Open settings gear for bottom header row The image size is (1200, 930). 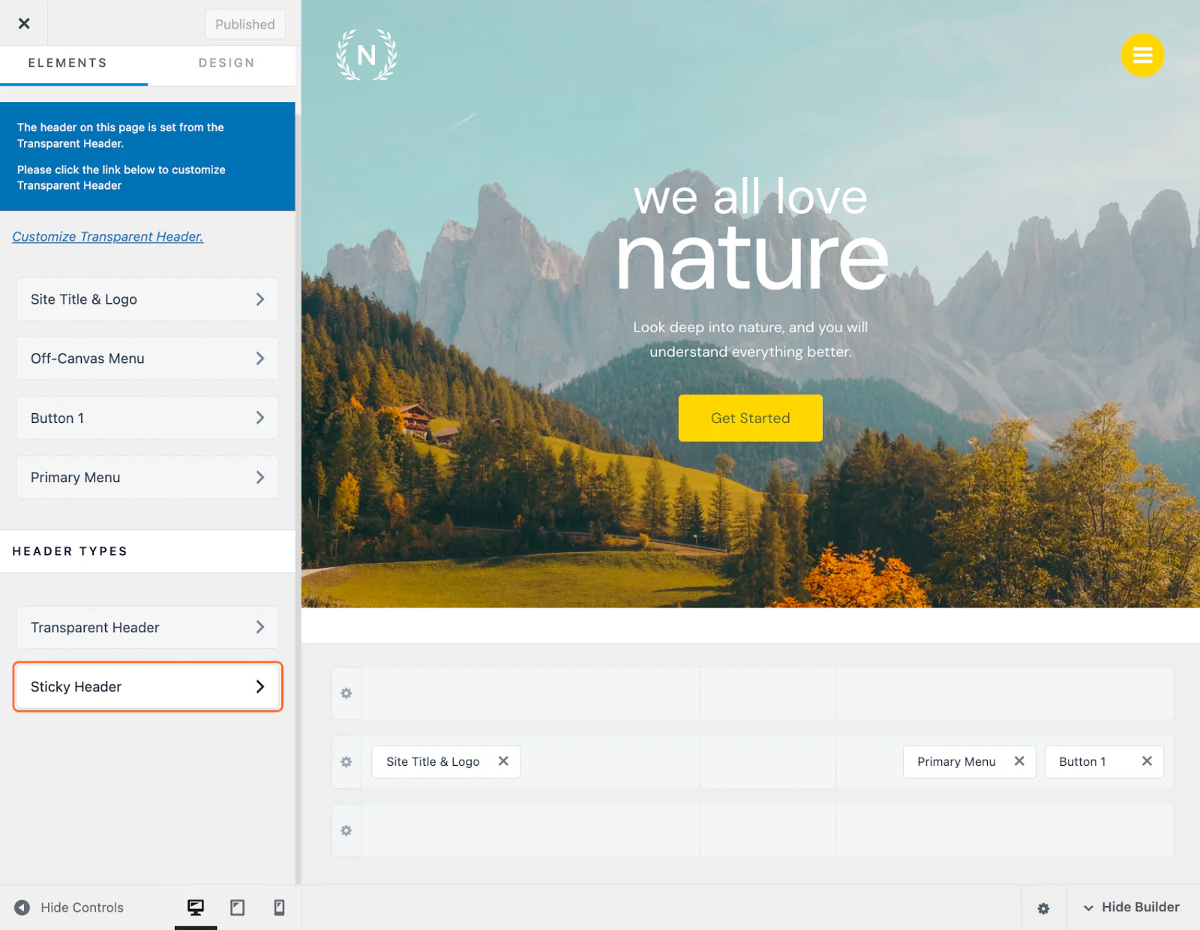pos(346,830)
